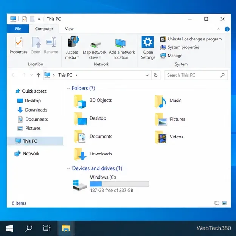This screenshot has width=236, height=236.
Task: Click the Search This PC field
Action: [196, 75]
